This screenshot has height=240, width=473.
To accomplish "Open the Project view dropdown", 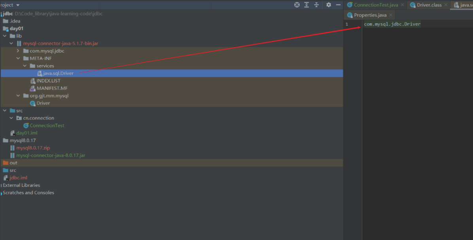I will pos(18,5).
